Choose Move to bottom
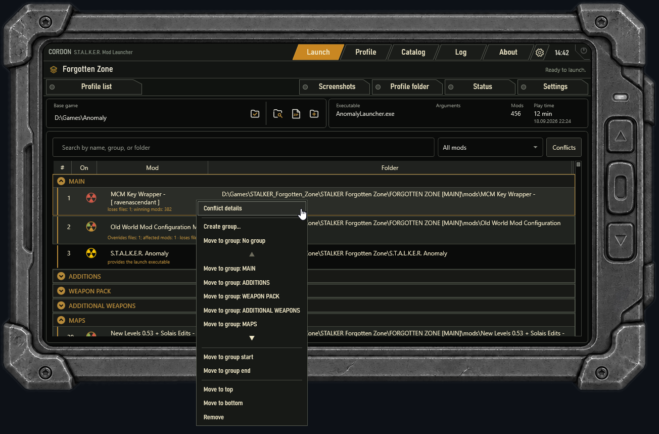659x434 pixels. click(252, 403)
